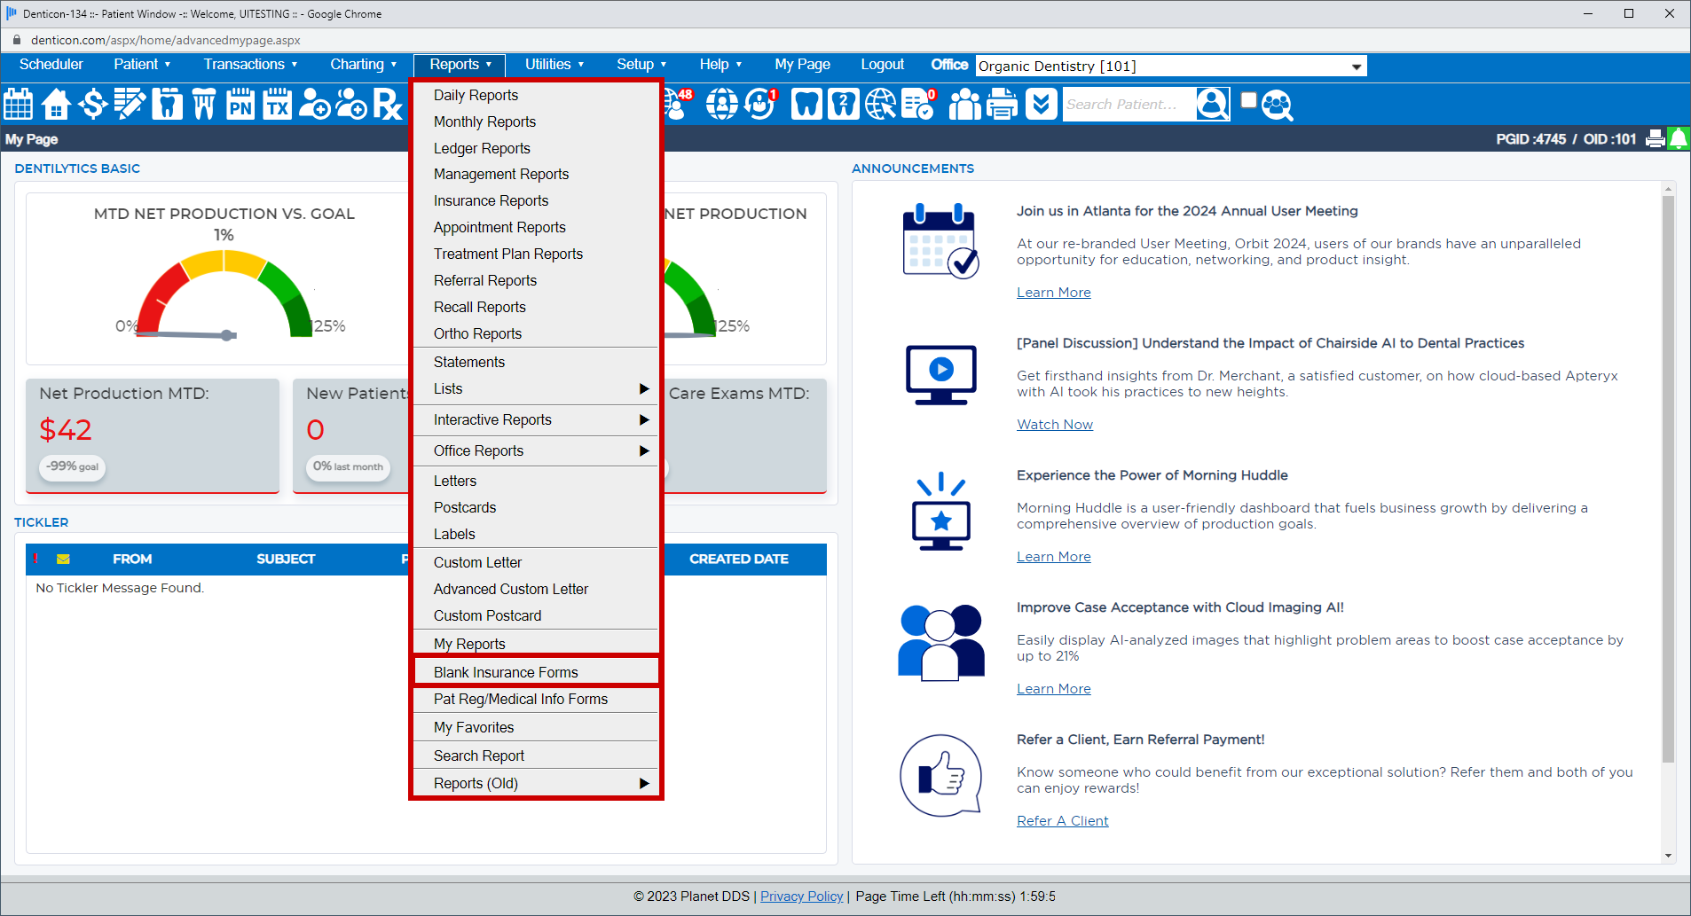The width and height of the screenshot is (1691, 916).
Task: Click the green notification bell icon
Action: pos(1679,139)
